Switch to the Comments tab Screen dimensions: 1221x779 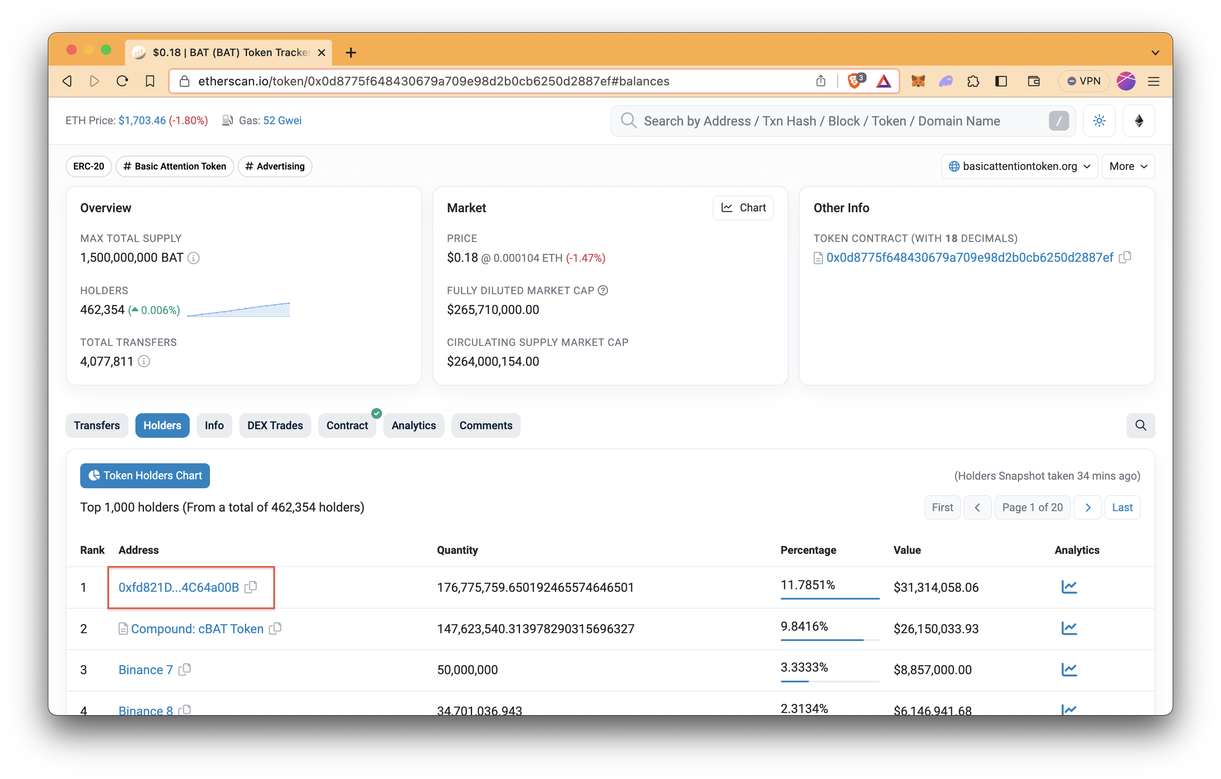pos(485,425)
